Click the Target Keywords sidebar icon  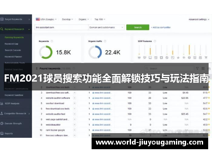2,19
